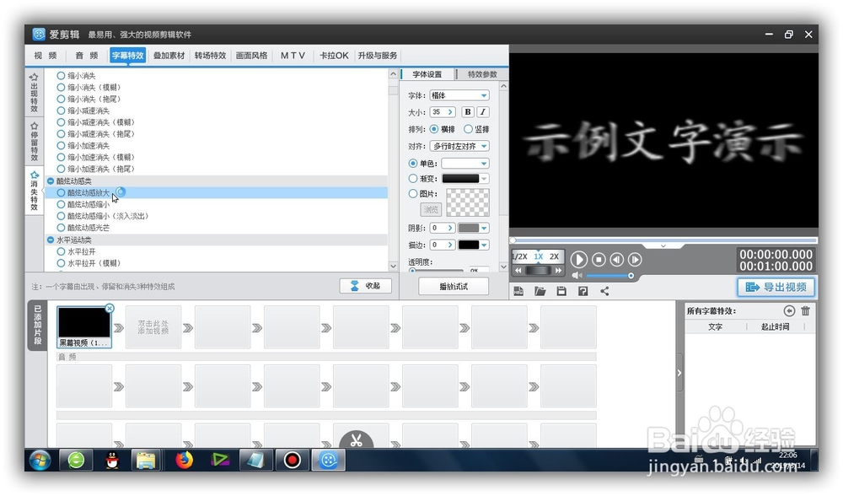
Task: Open the 对齐 alignment dropdown
Action: tap(459, 146)
